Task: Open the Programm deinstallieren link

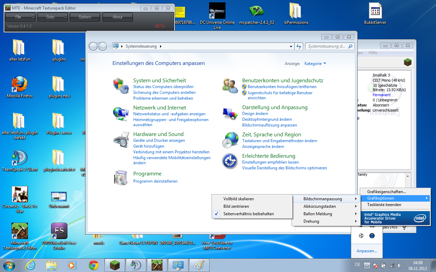Action: [x=155, y=181]
